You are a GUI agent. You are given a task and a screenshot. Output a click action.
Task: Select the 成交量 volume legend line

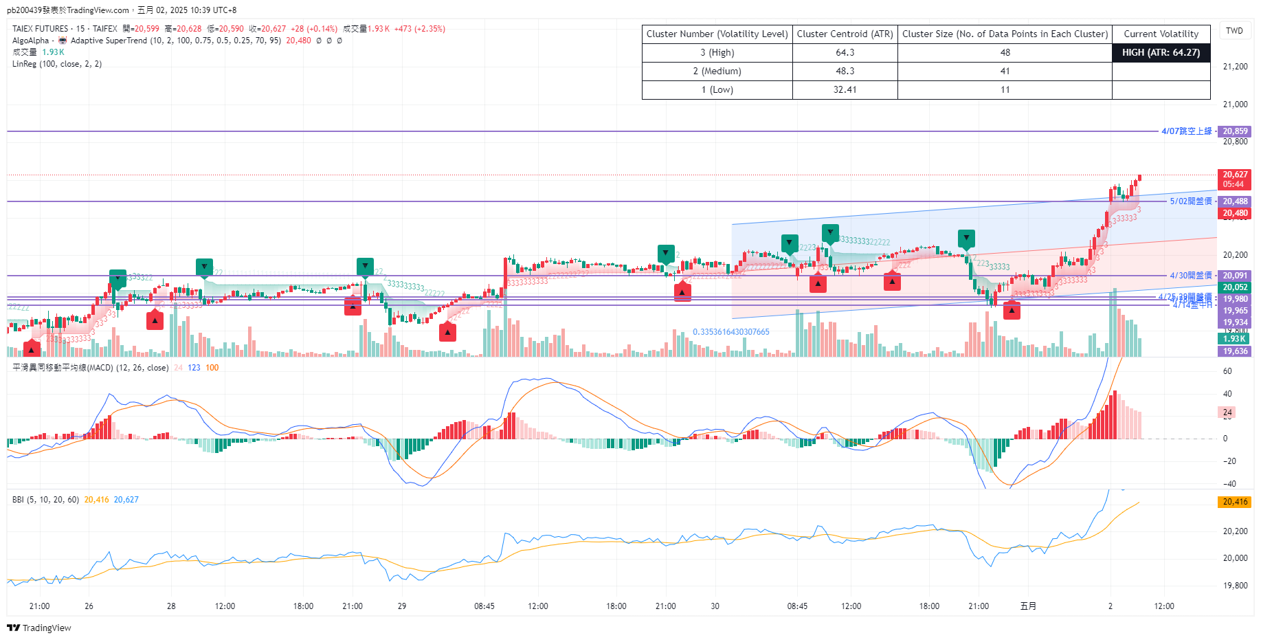pos(38,52)
